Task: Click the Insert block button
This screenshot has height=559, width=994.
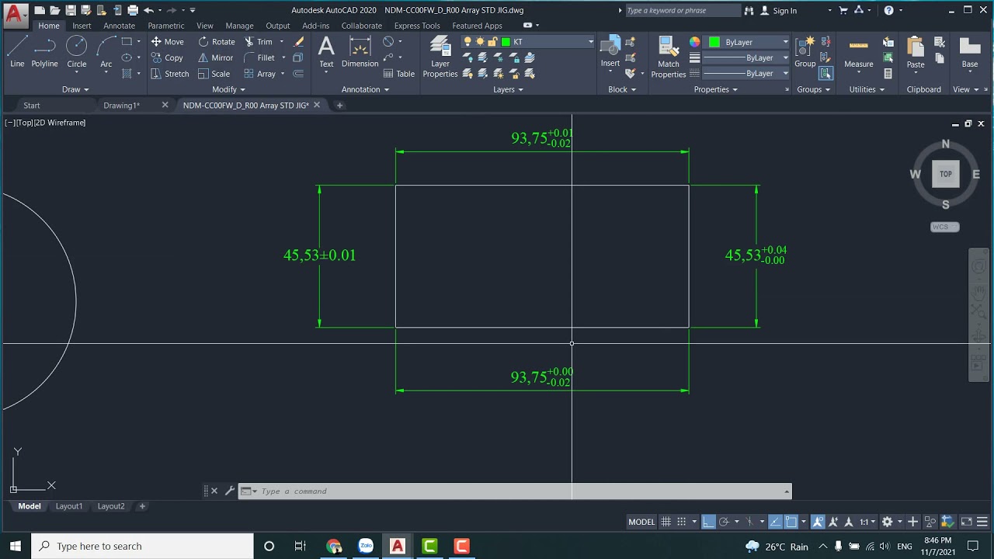Action: pos(610,53)
